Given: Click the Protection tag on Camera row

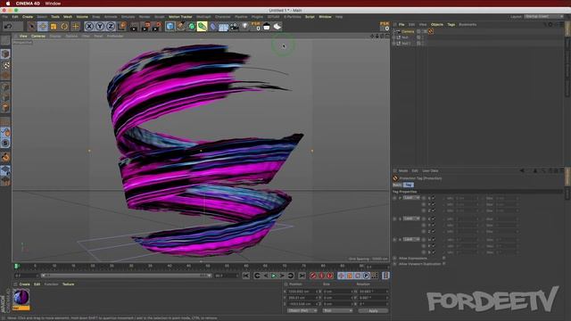Looking at the screenshot, I should pyautogui.click(x=431, y=32).
